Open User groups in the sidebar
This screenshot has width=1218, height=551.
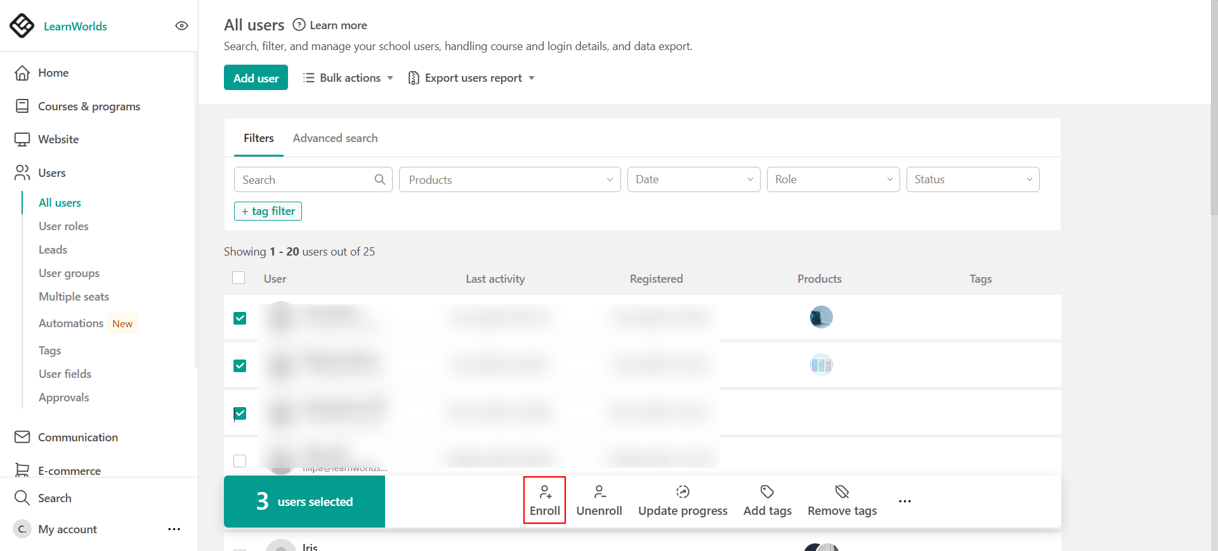pyautogui.click(x=69, y=273)
